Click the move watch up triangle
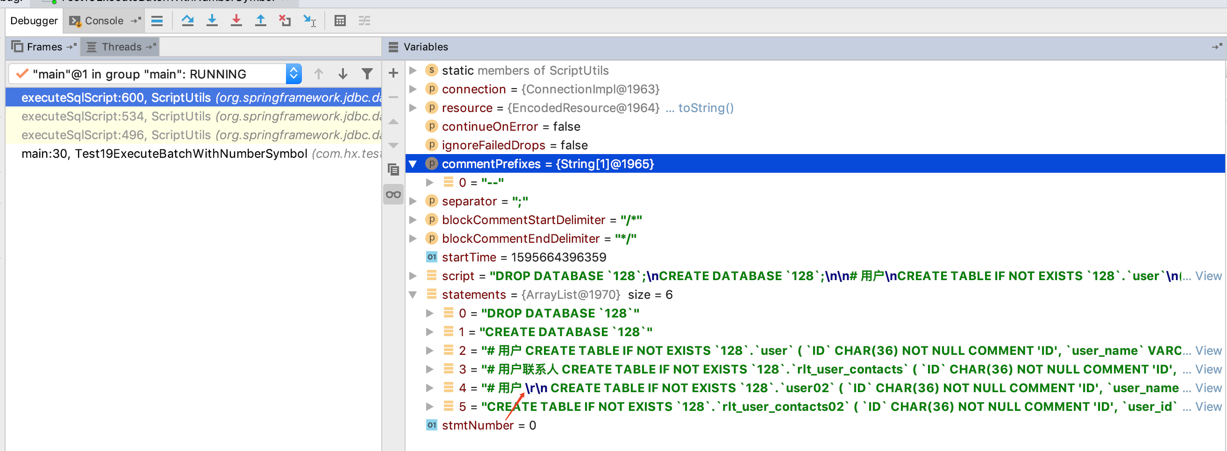The width and height of the screenshot is (1227, 451). tap(393, 122)
